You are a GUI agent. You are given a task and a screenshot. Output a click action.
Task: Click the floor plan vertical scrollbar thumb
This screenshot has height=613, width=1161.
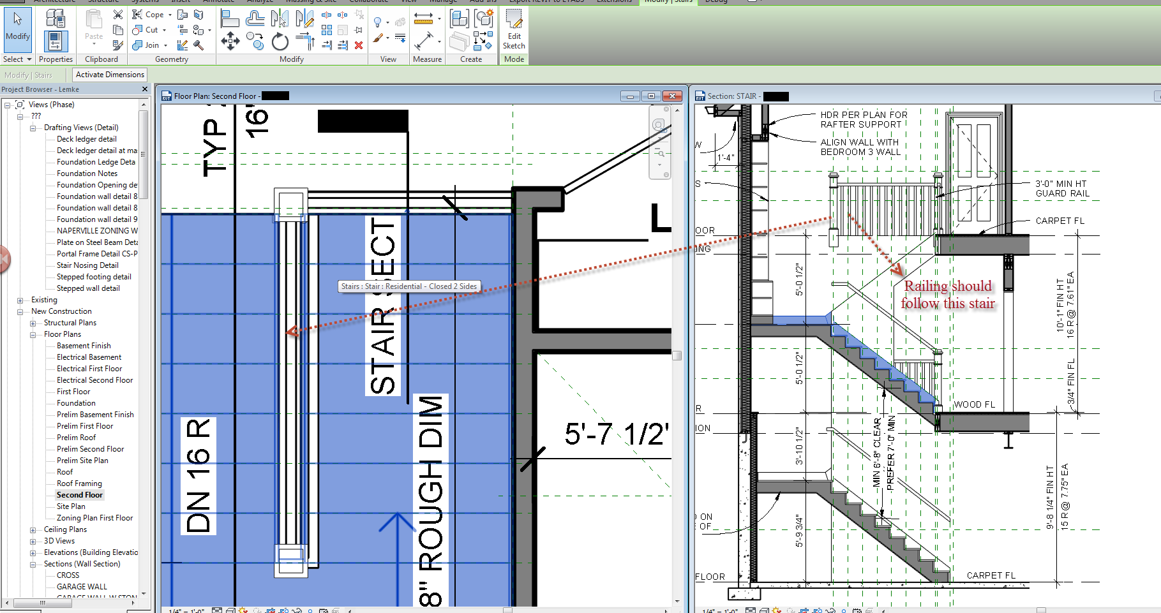pyautogui.click(x=677, y=355)
